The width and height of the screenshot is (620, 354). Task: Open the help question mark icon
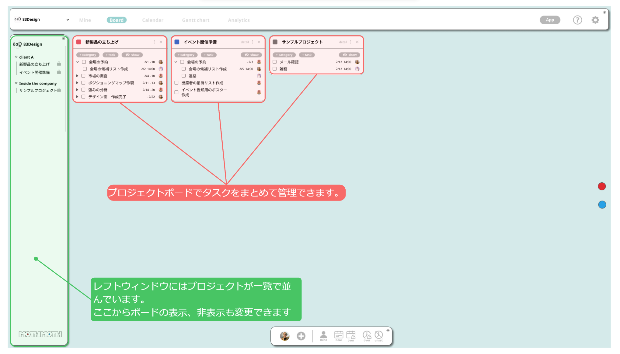[x=577, y=20]
